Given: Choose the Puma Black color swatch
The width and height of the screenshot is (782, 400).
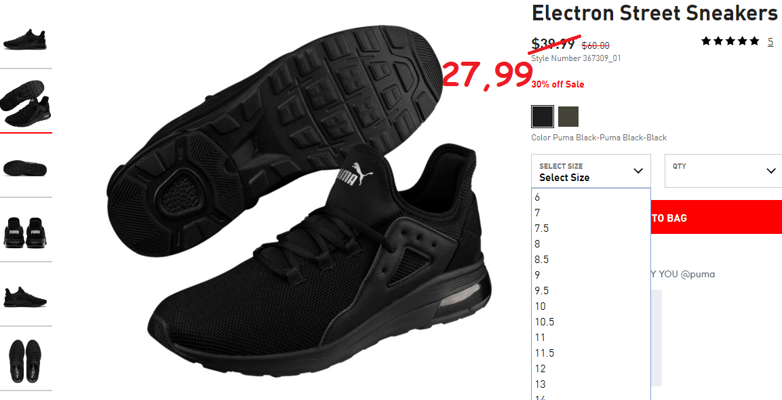Looking at the screenshot, I should 542,117.
